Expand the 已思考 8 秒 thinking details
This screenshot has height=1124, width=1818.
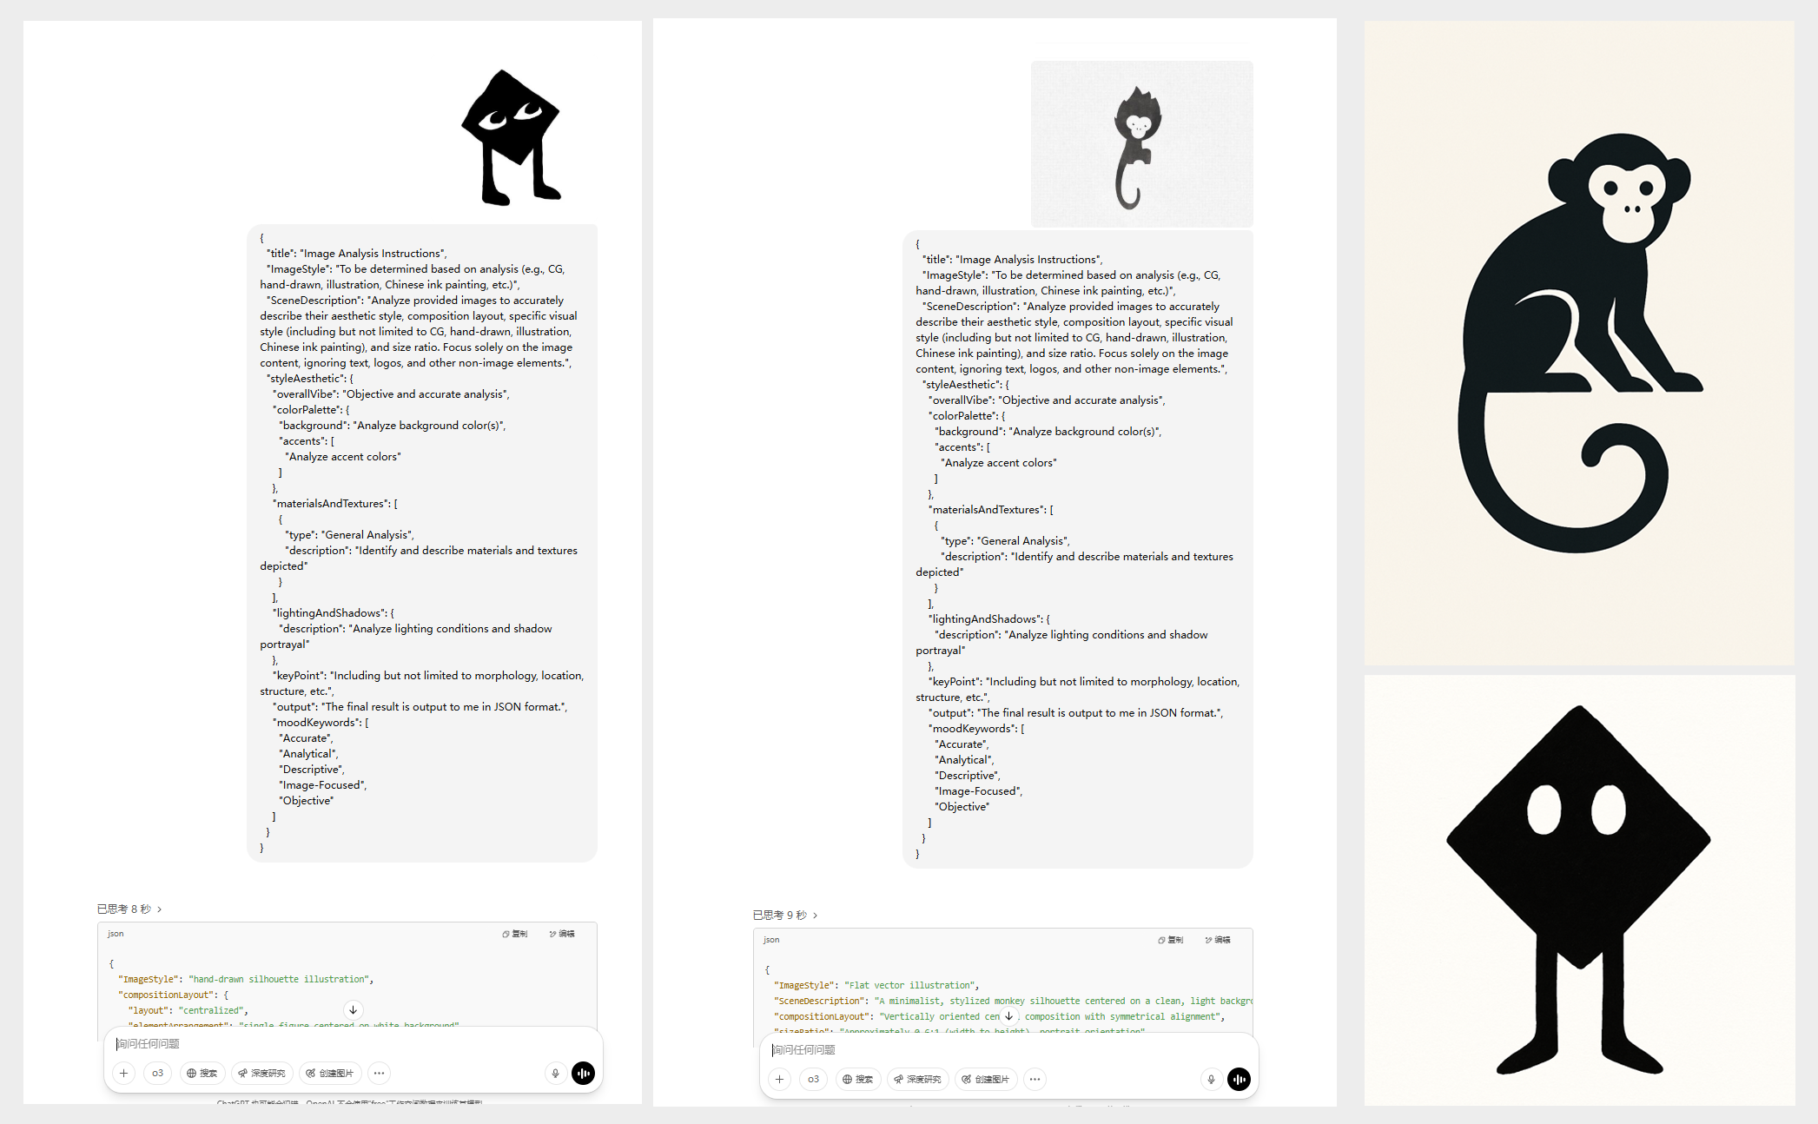point(129,909)
